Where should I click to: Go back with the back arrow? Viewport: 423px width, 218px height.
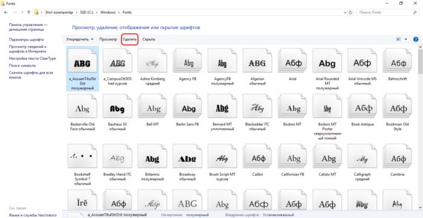pos(6,13)
